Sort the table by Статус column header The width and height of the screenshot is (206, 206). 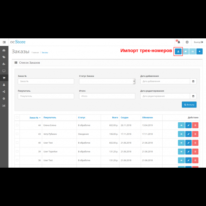pos(82,118)
